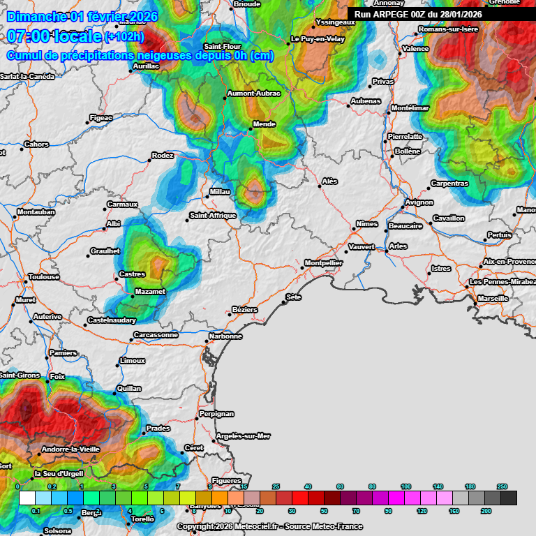Select the dark gray 250 cm legend swatch
The width and height of the screenshot is (536, 536).
[509, 498]
